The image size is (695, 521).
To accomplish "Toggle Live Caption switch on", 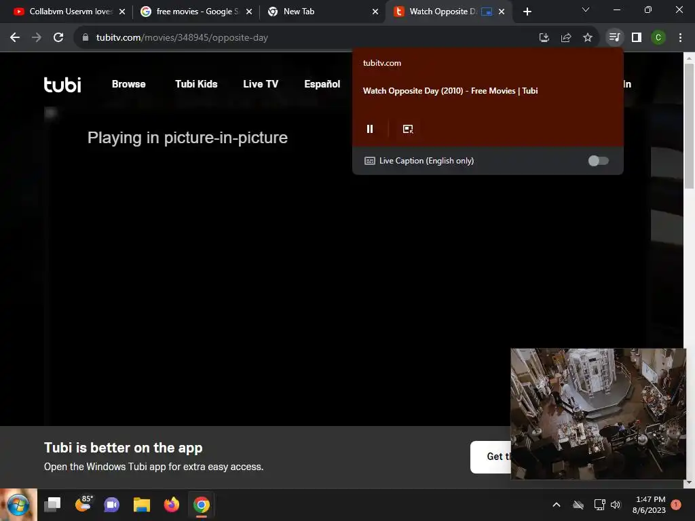I will point(598,161).
